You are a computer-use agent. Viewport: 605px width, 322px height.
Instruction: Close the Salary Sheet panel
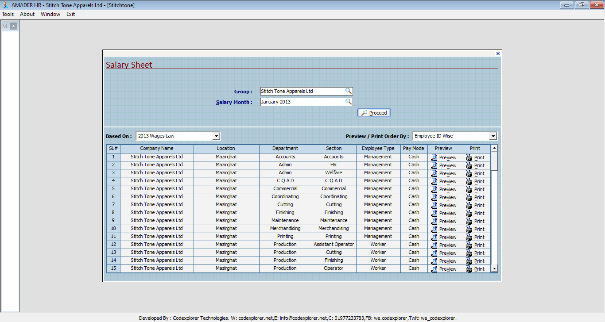click(x=498, y=54)
